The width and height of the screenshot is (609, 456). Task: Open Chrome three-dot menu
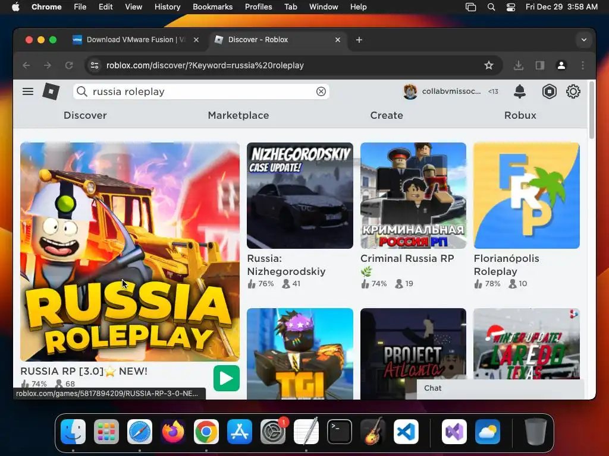pos(583,65)
